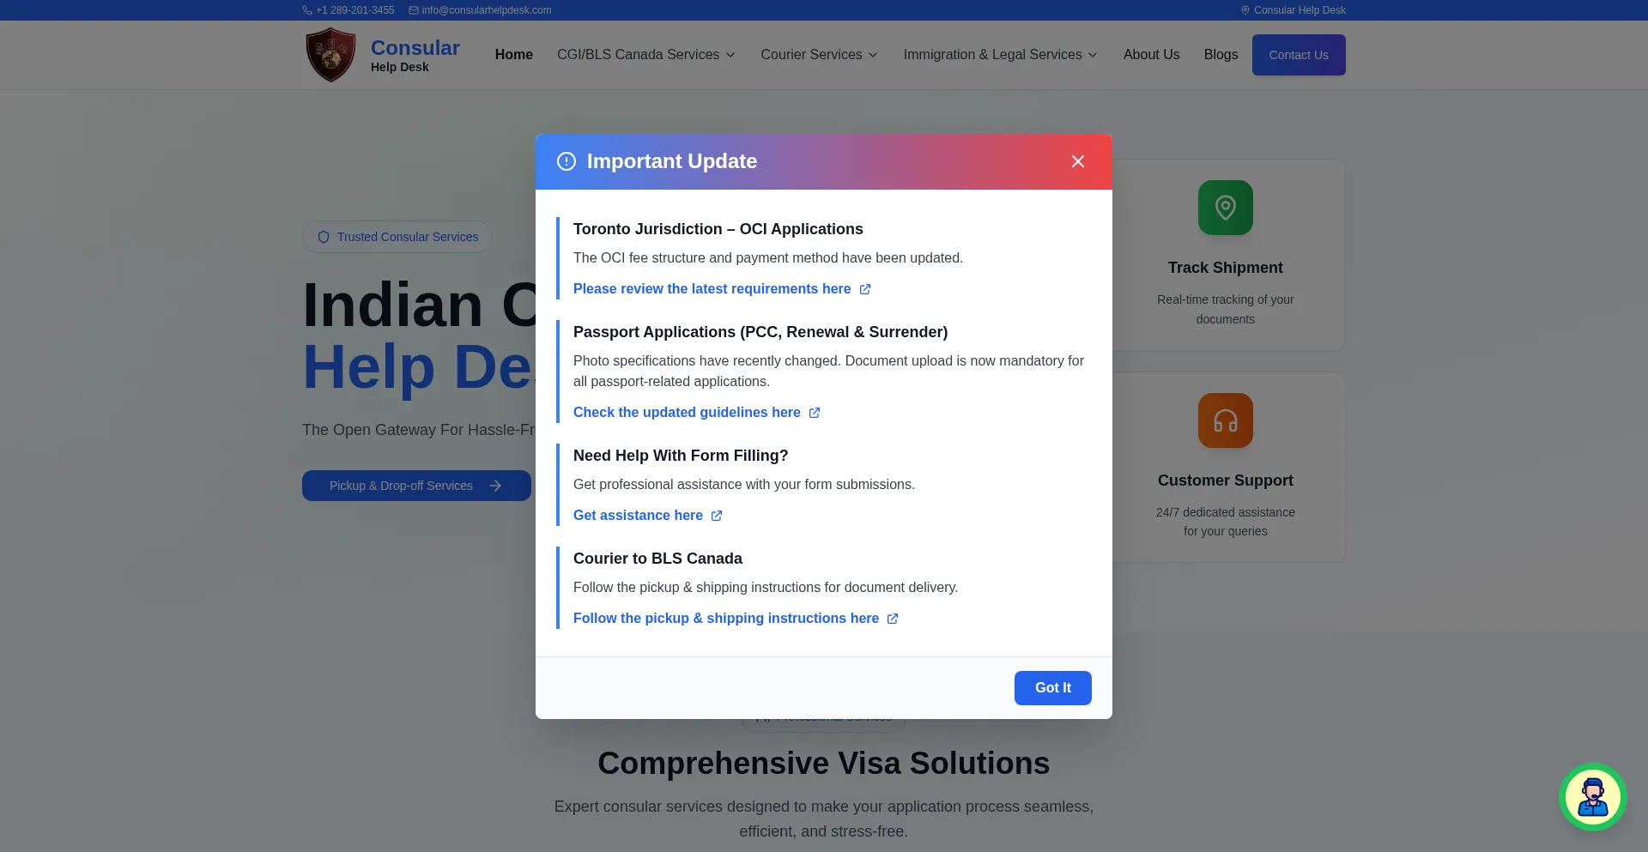Call the number +1 289-201-3455
Viewport: 1648px width, 852px height.
pos(355,10)
